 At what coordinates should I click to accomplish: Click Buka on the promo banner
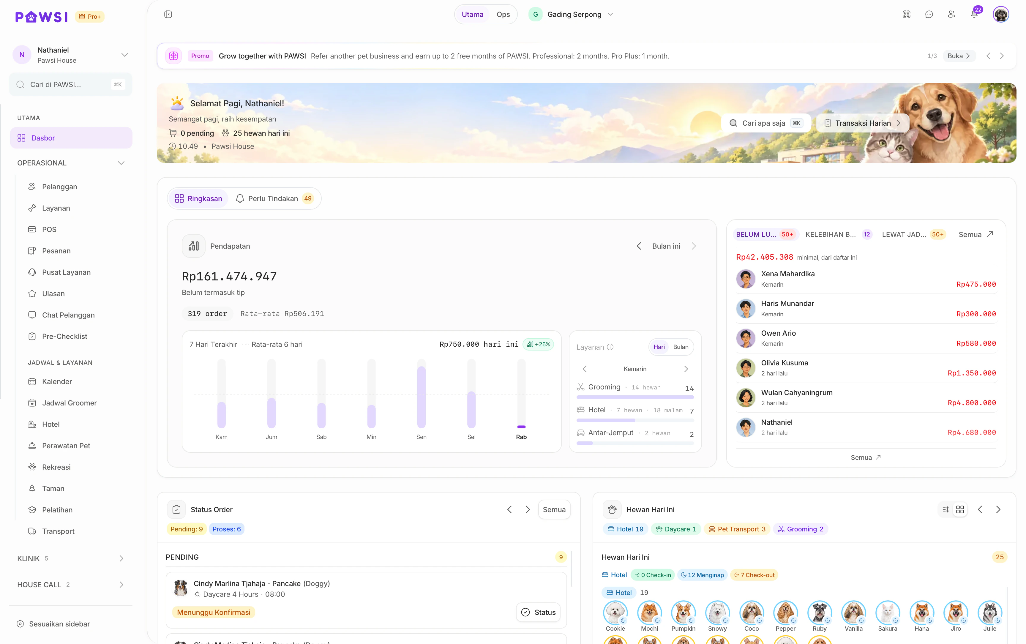(x=959, y=56)
